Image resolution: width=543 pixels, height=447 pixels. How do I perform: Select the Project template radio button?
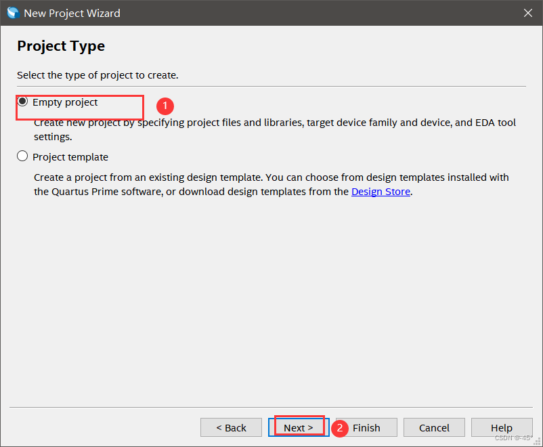click(22, 156)
